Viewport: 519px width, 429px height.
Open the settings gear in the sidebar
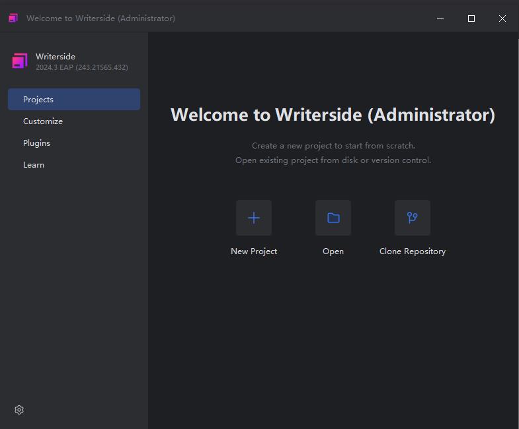tap(19, 410)
